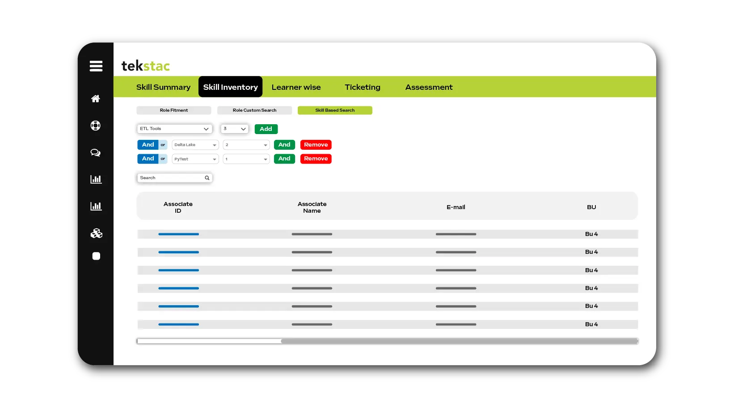Expand the ETL Tools dropdown
Viewport: 734px width, 408px height.
coord(174,129)
